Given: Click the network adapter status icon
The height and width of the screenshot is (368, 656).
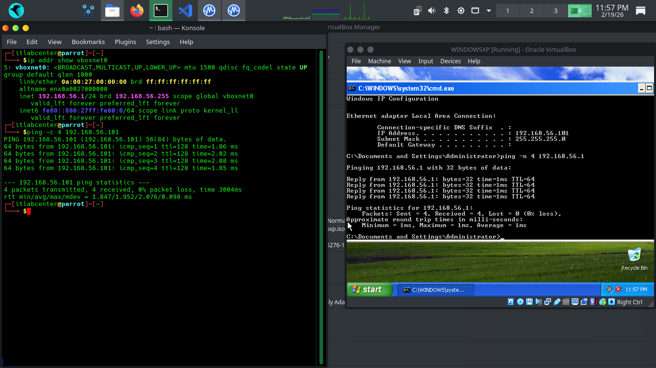Looking at the screenshot, I should tap(547, 302).
